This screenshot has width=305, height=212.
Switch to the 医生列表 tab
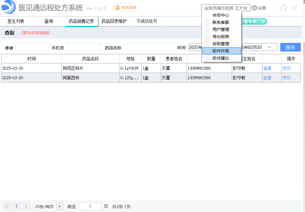click(16, 21)
